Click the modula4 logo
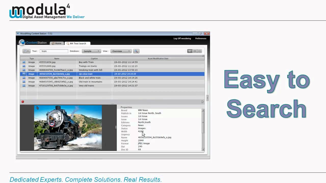The width and height of the screenshot is (326, 183). [47, 11]
